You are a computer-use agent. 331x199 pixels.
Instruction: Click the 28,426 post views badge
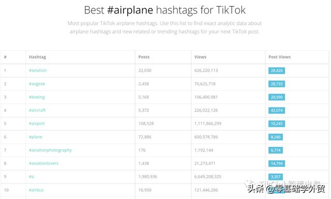pyautogui.click(x=277, y=70)
